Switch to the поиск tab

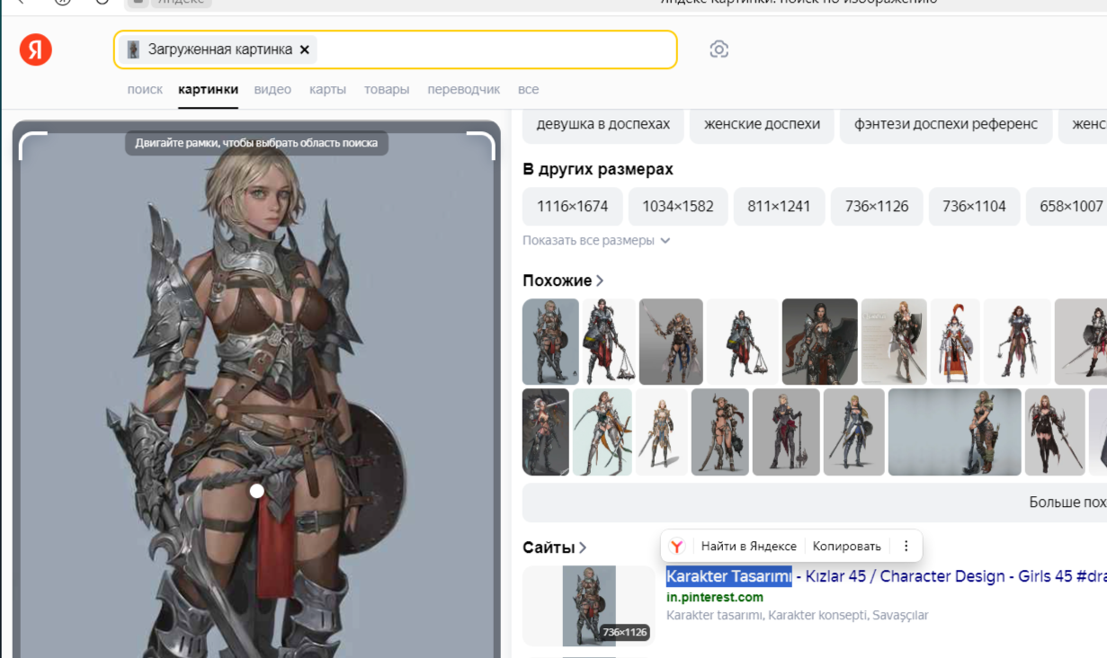[145, 89]
